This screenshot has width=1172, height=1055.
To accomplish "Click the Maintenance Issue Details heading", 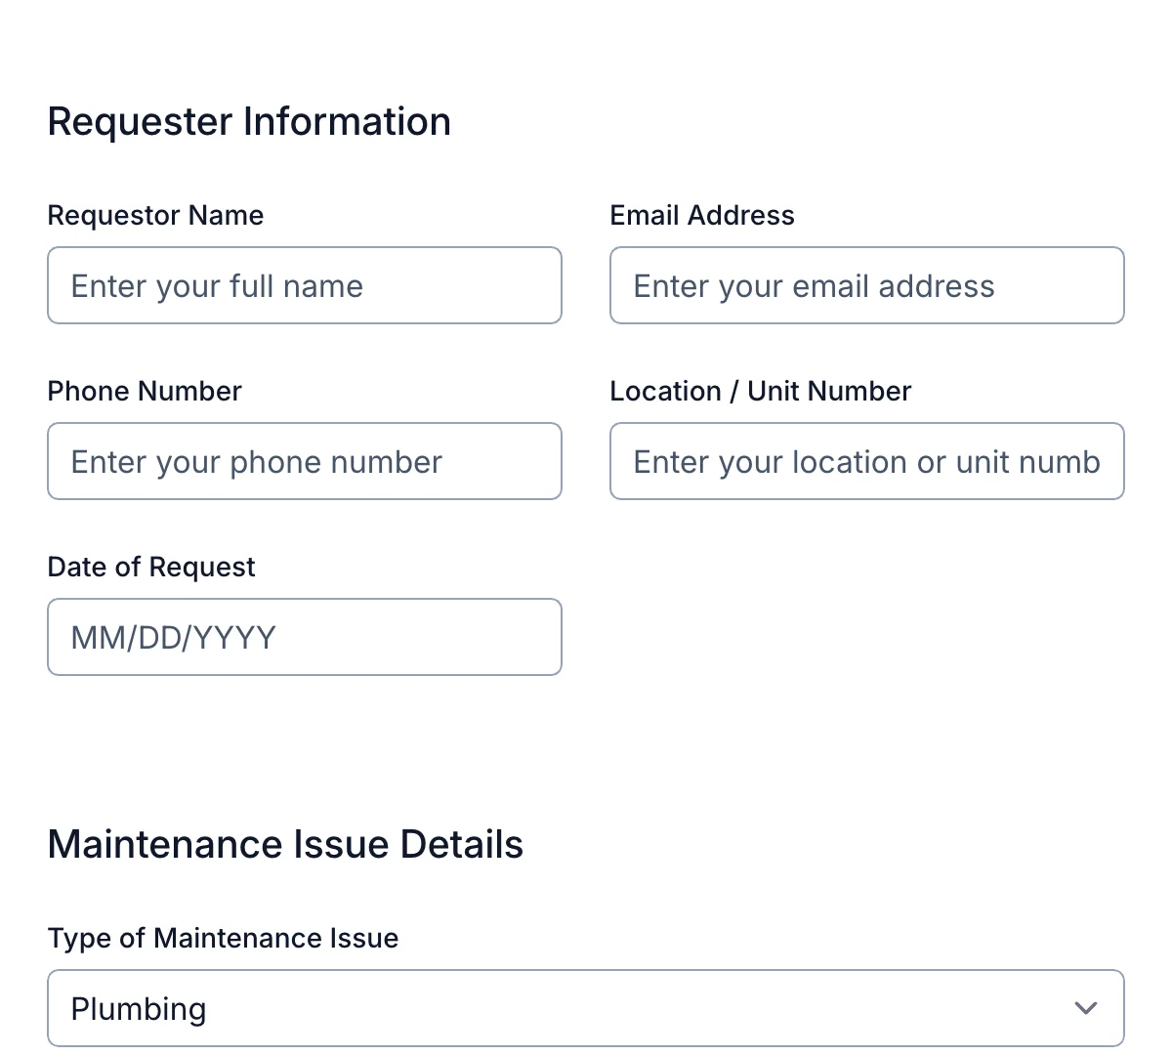I will pos(285,844).
